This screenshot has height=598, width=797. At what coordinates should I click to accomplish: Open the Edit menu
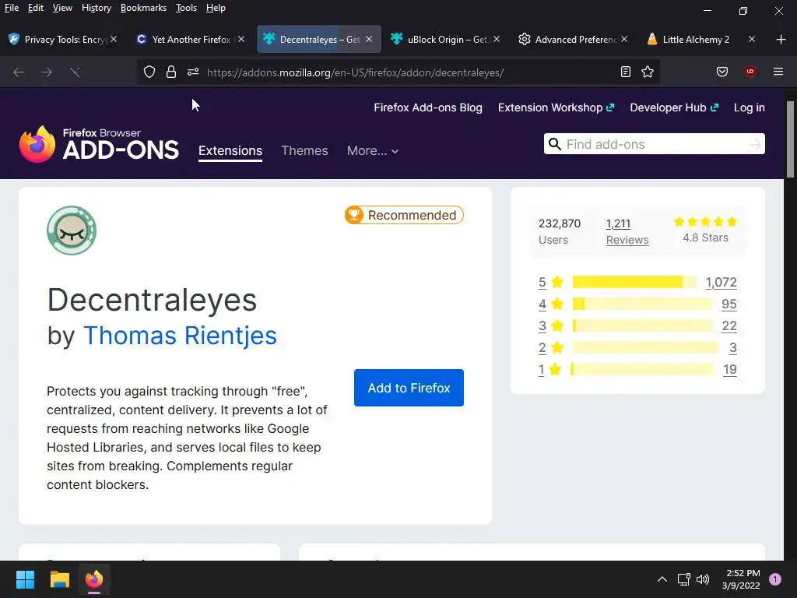click(x=36, y=8)
